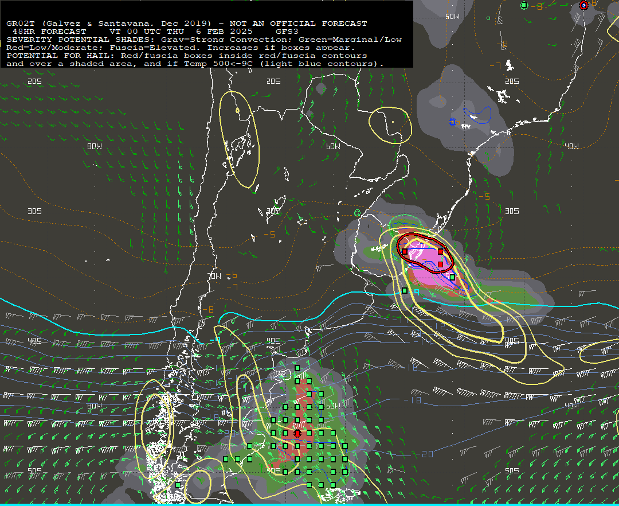Click the 60W label over Bolivia
This screenshot has height=506, width=619.
(333, 146)
